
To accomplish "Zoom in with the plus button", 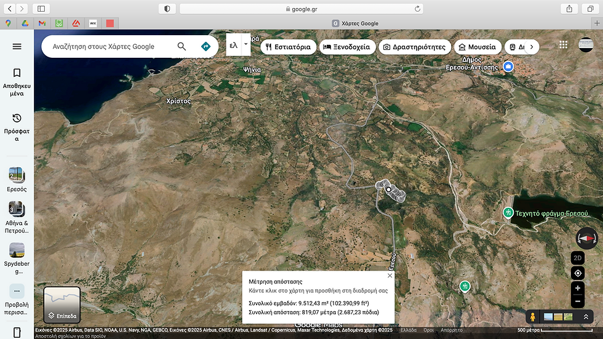I will click(x=578, y=288).
